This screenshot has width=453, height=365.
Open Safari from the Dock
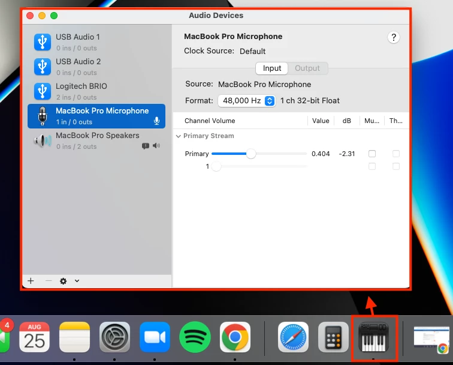pyautogui.click(x=293, y=337)
